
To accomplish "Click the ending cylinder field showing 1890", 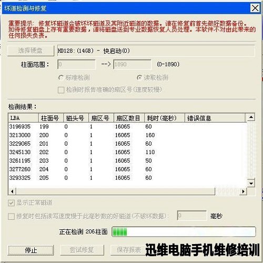I will point(133,64).
